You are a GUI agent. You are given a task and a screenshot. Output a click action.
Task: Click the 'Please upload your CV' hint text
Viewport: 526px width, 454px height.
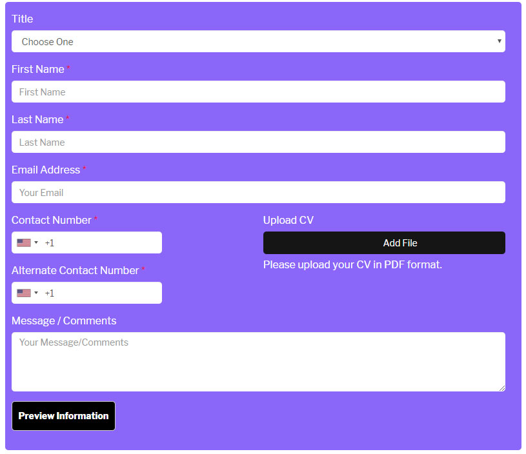352,264
